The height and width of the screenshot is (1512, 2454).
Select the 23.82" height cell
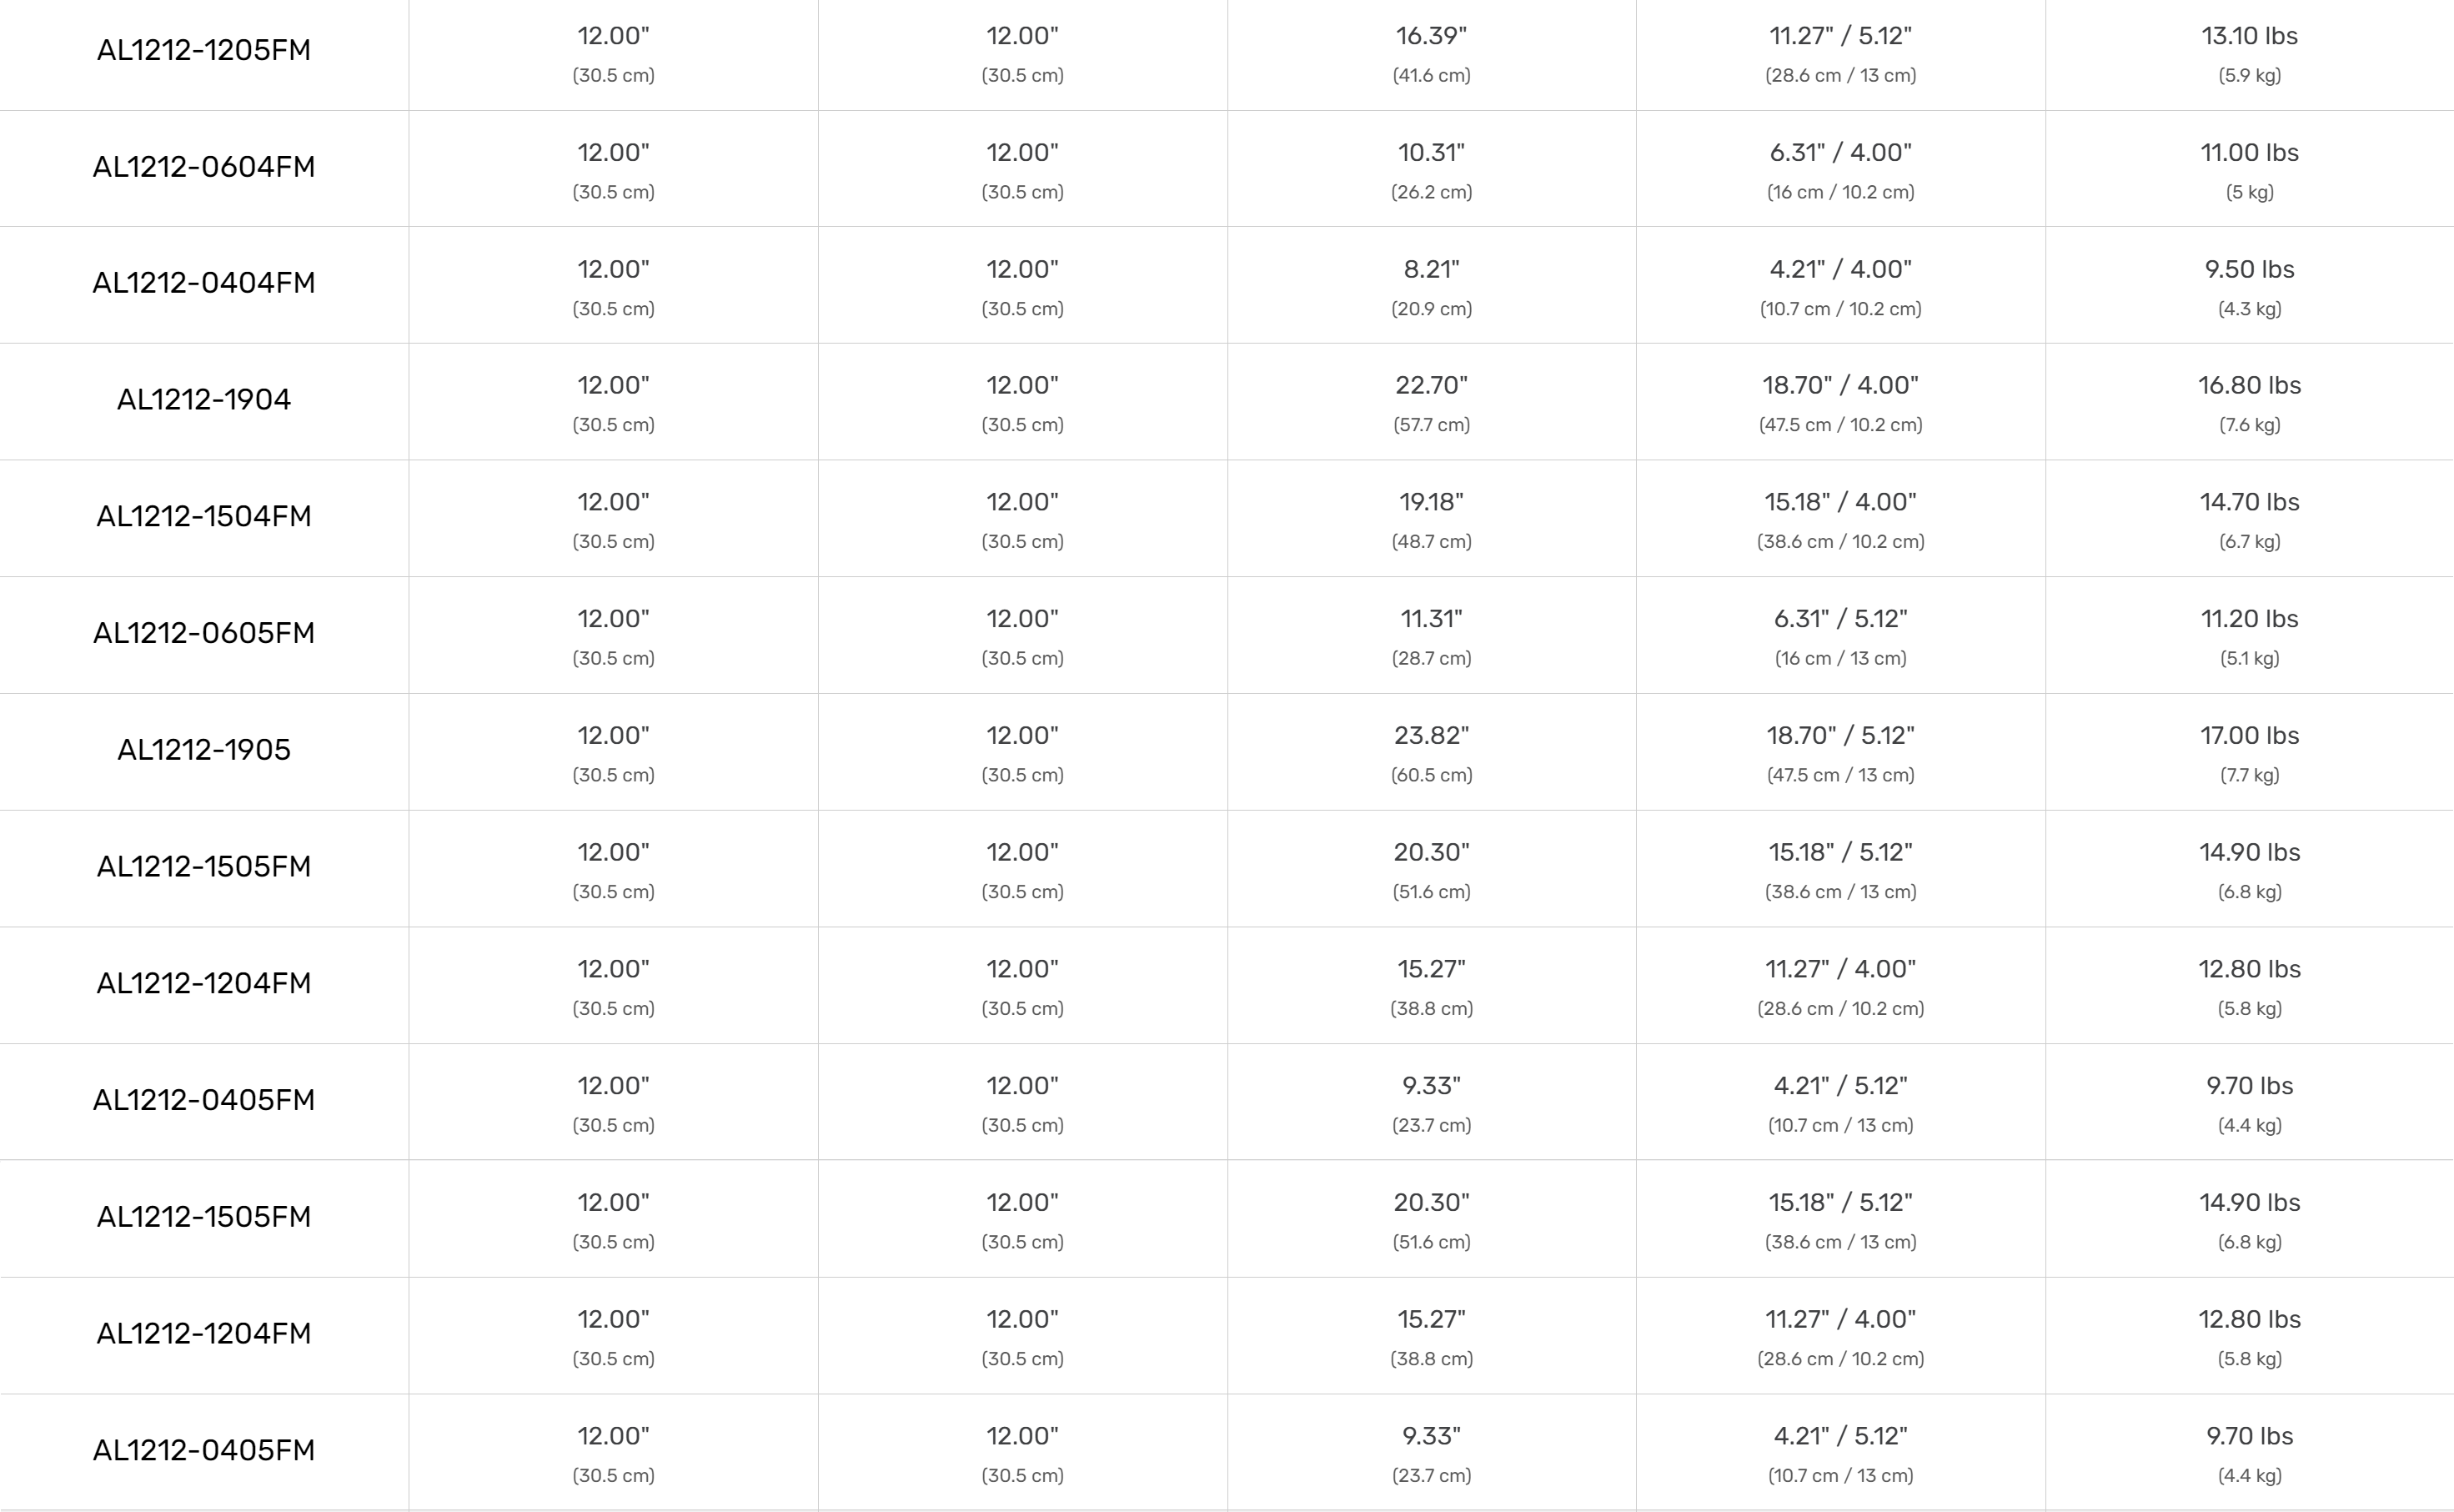[x=1430, y=735]
